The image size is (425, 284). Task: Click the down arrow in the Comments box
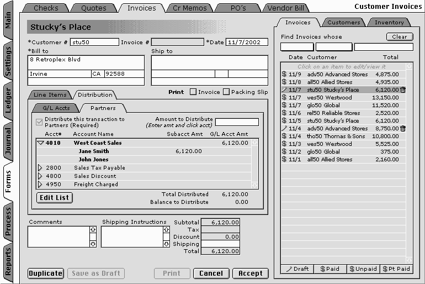[93, 244]
